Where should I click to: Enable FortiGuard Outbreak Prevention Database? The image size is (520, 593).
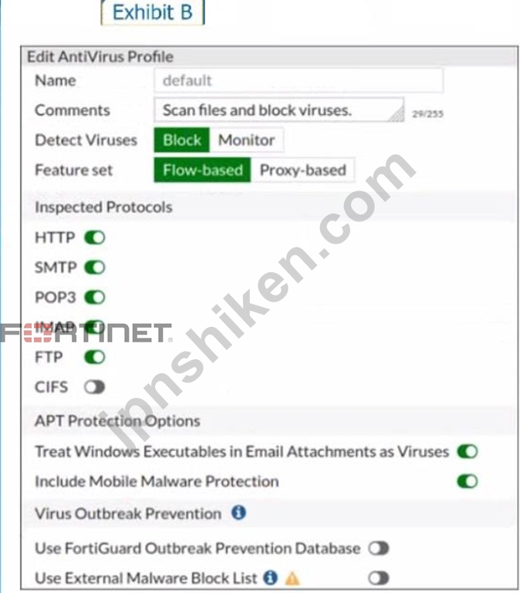point(379,548)
